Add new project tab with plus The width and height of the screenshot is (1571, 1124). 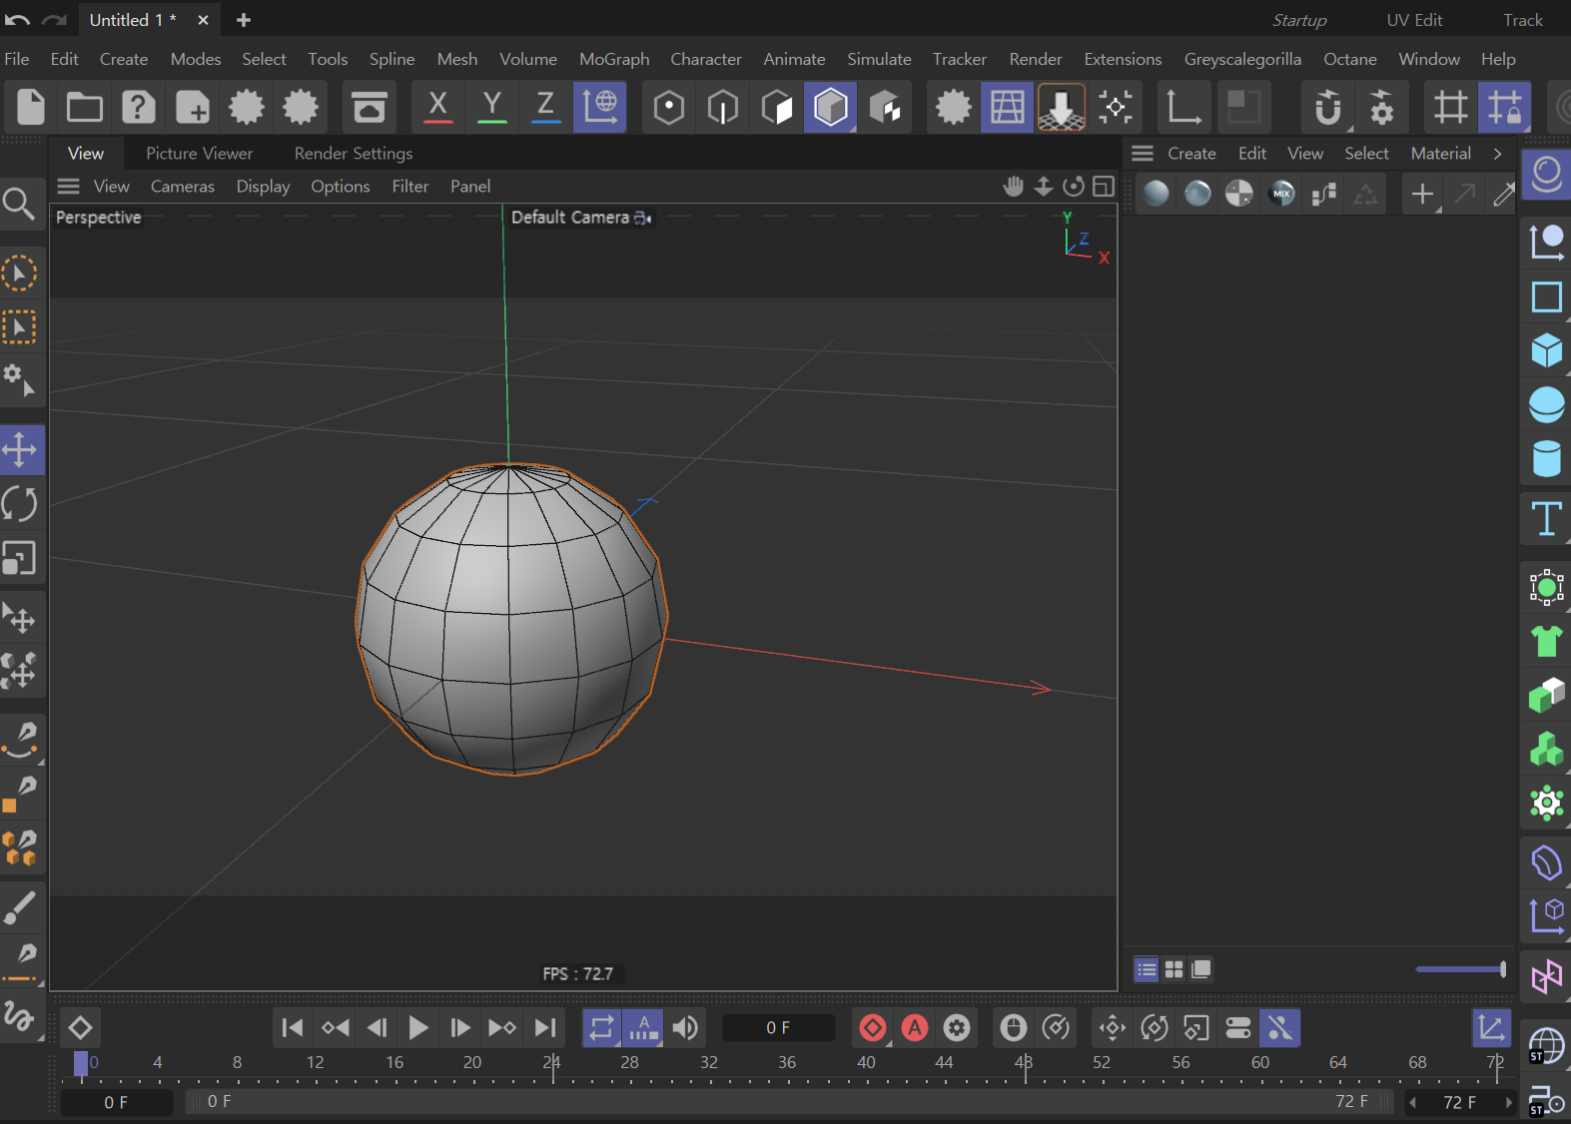click(244, 20)
